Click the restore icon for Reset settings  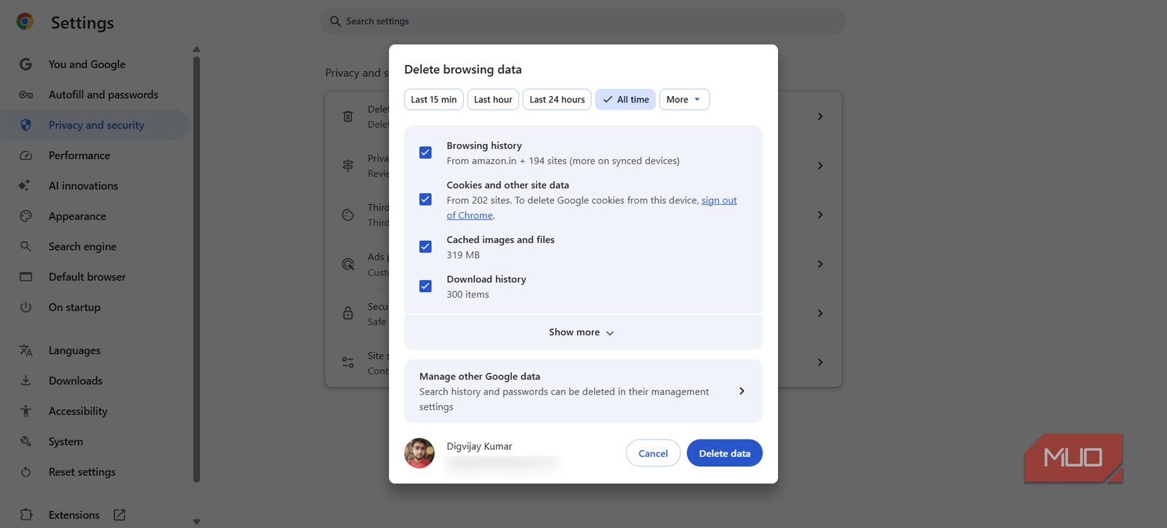(25, 472)
